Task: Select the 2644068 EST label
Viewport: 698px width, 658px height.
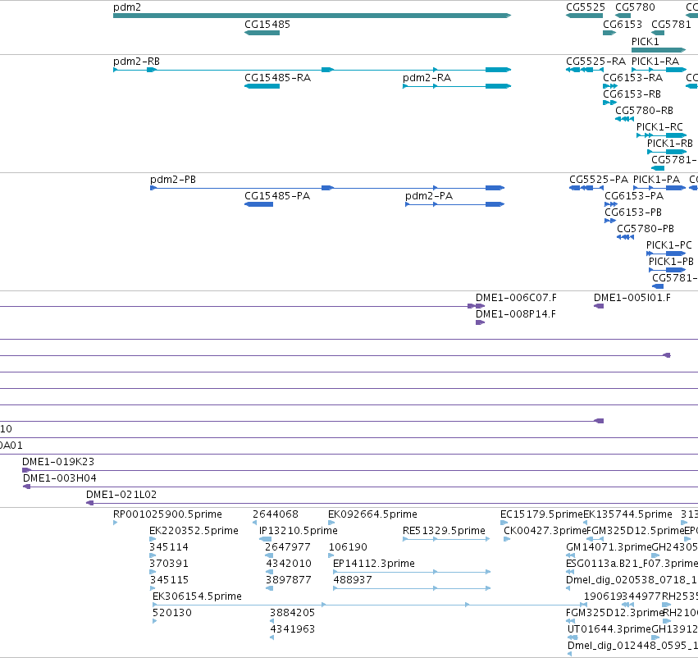Action: point(275,514)
